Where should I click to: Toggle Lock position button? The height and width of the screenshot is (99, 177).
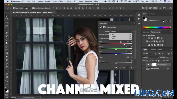[153, 61]
